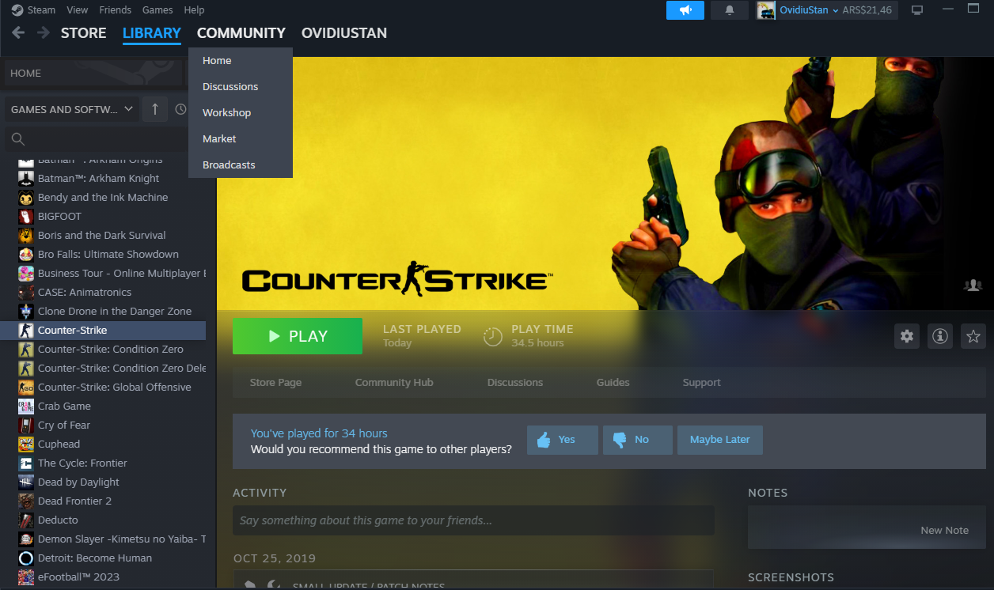
Task: Select Cuphead in the library list
Action: point(59,444)
